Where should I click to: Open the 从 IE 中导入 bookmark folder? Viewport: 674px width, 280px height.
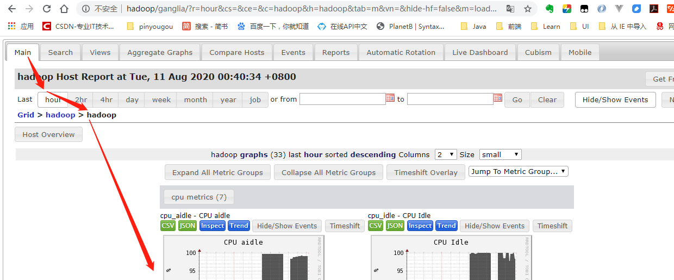click(622, 26)
